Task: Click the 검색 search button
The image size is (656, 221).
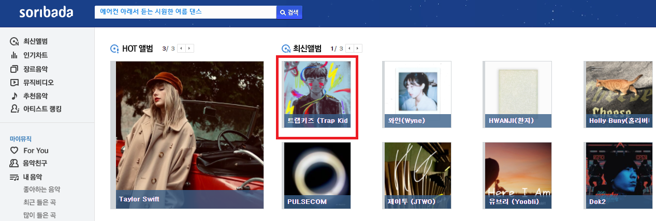Action: point(289,12)
